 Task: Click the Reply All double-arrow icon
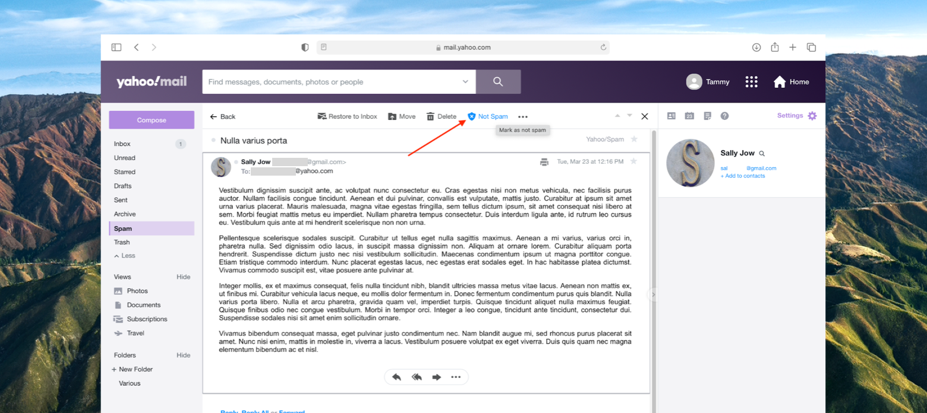coord(417,377)
